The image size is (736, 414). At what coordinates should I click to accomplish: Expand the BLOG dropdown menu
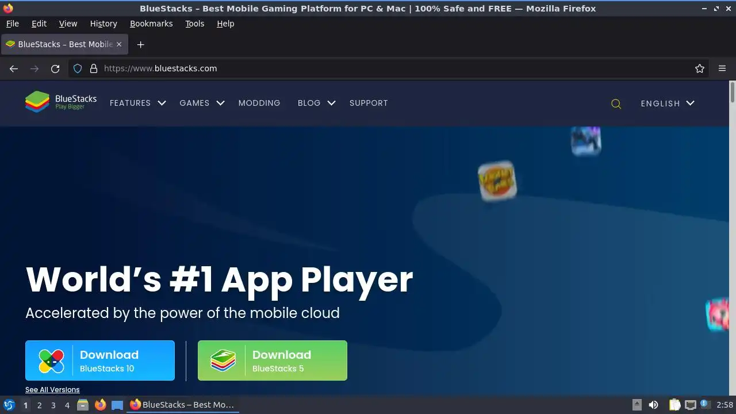point(316,103)
